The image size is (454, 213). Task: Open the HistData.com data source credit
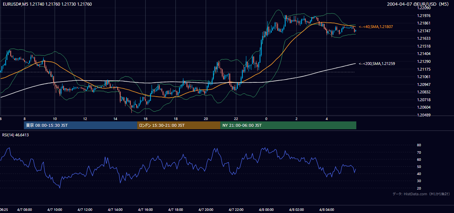pyautogui.click(x=421, y=194)
